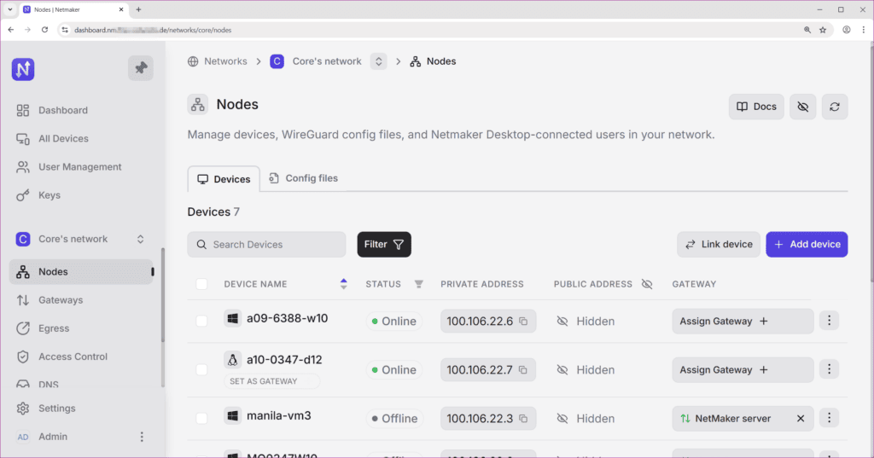This screenshot has width=874, height=458.
Task: Open Dashboard in the sidebar
Action: 52,110
